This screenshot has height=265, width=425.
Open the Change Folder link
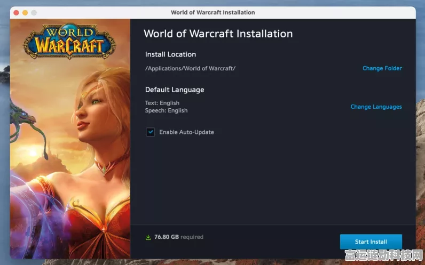(382, 68)
